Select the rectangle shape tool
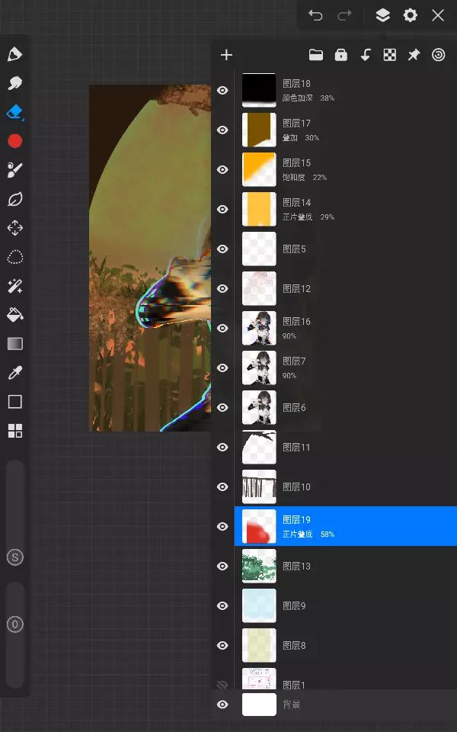 point(15,402)
